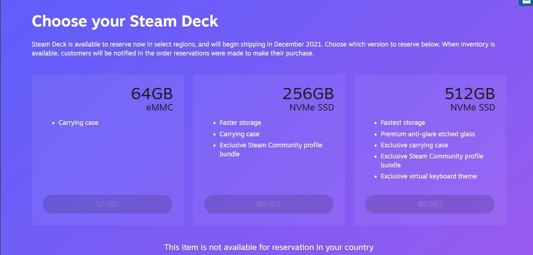Click 'Faster storage' in 256GB card
Screen dimensions: 533x255
[240, 123]
